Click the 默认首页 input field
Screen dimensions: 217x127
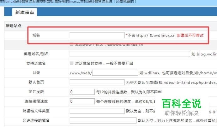97,82
